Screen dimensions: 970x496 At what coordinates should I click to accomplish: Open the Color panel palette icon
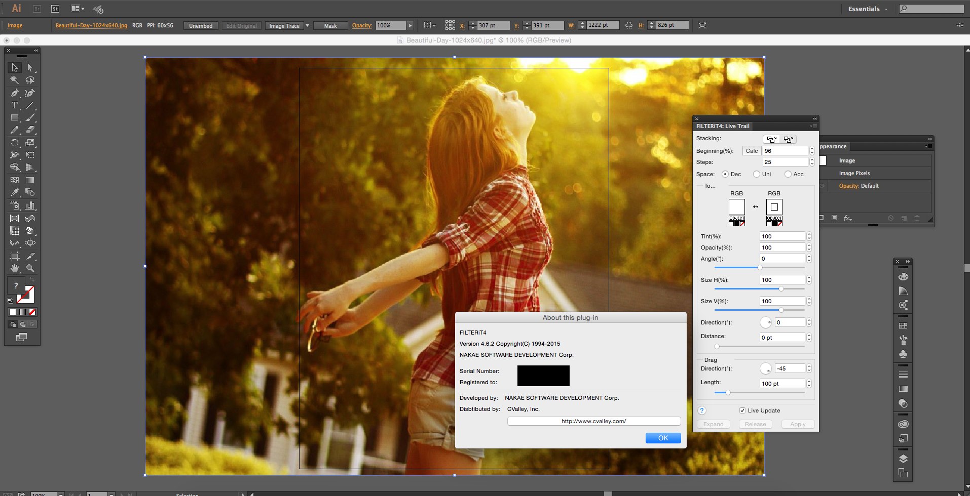(903, 277)
